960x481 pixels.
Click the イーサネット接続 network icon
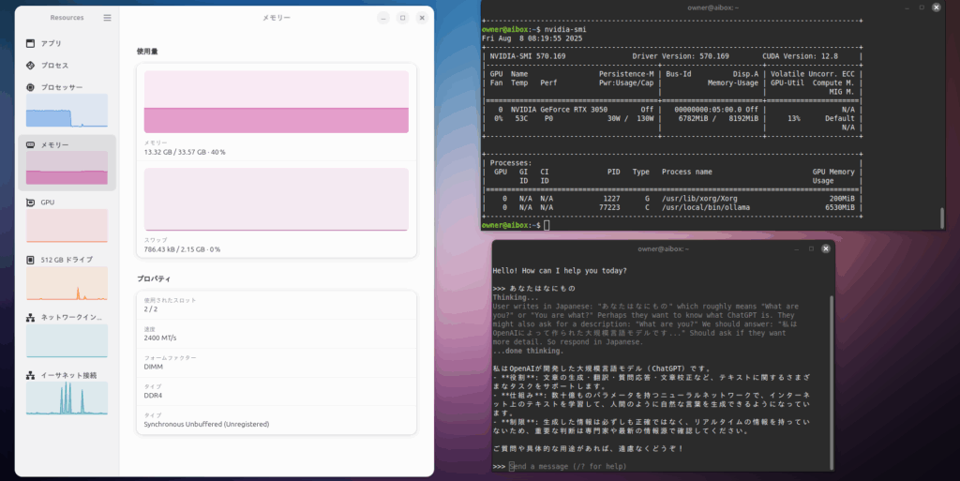tap(31, 375)
